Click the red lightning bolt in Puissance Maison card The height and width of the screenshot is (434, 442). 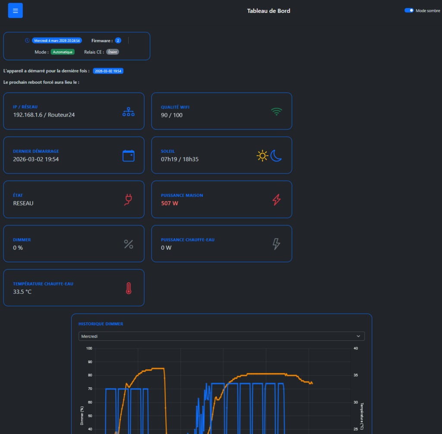[x=276, y=200]
